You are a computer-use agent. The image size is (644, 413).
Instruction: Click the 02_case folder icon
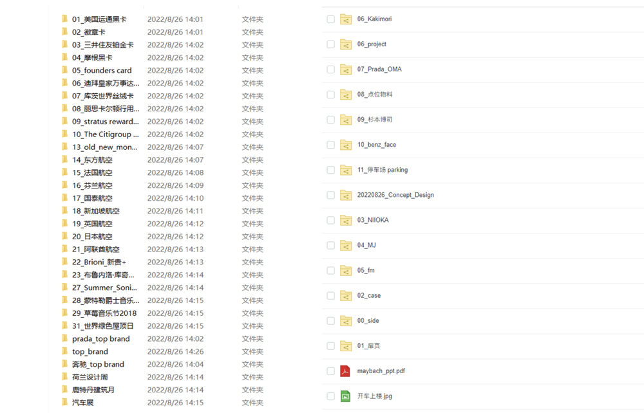[x=346, y=296]
